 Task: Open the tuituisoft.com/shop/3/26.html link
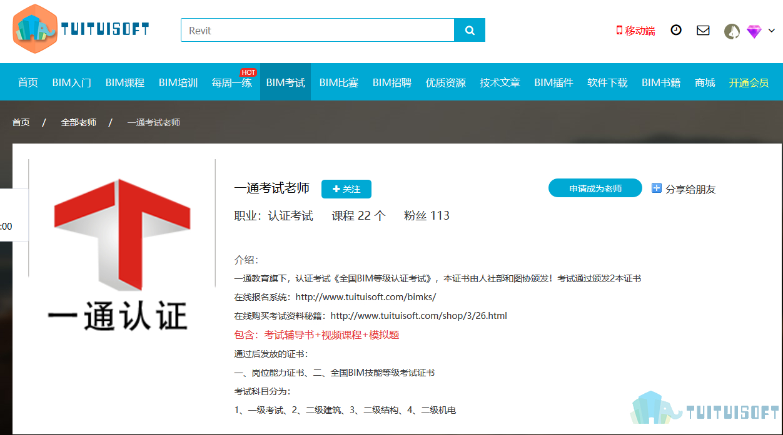[x=419, y=316]
